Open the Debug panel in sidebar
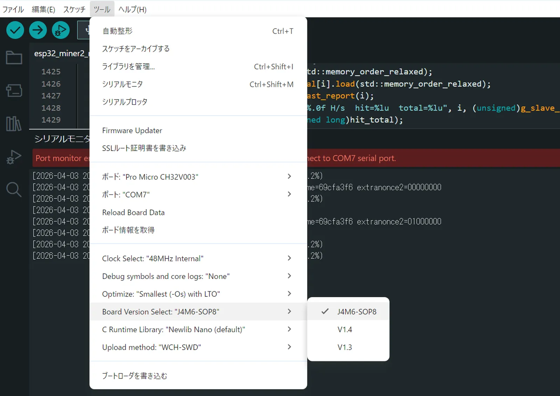The image size is (560, 396). [x=14, y=157]
